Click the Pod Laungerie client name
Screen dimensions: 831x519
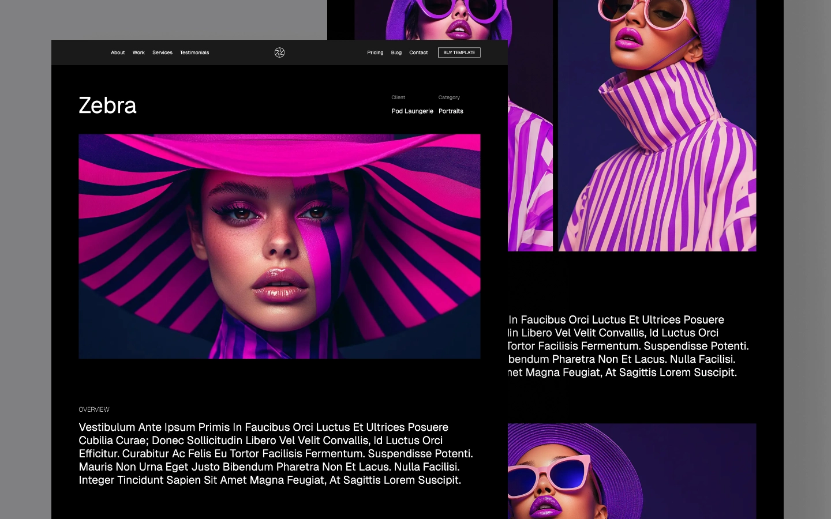(x=412, y=111)
